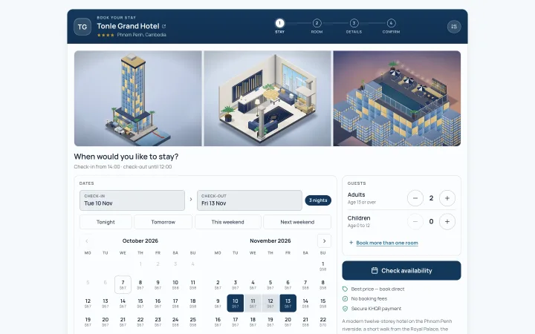The height and width of the screenshot is (334, 535).
Task: Click the 'November 2026' month label
Action: point(270,241)
